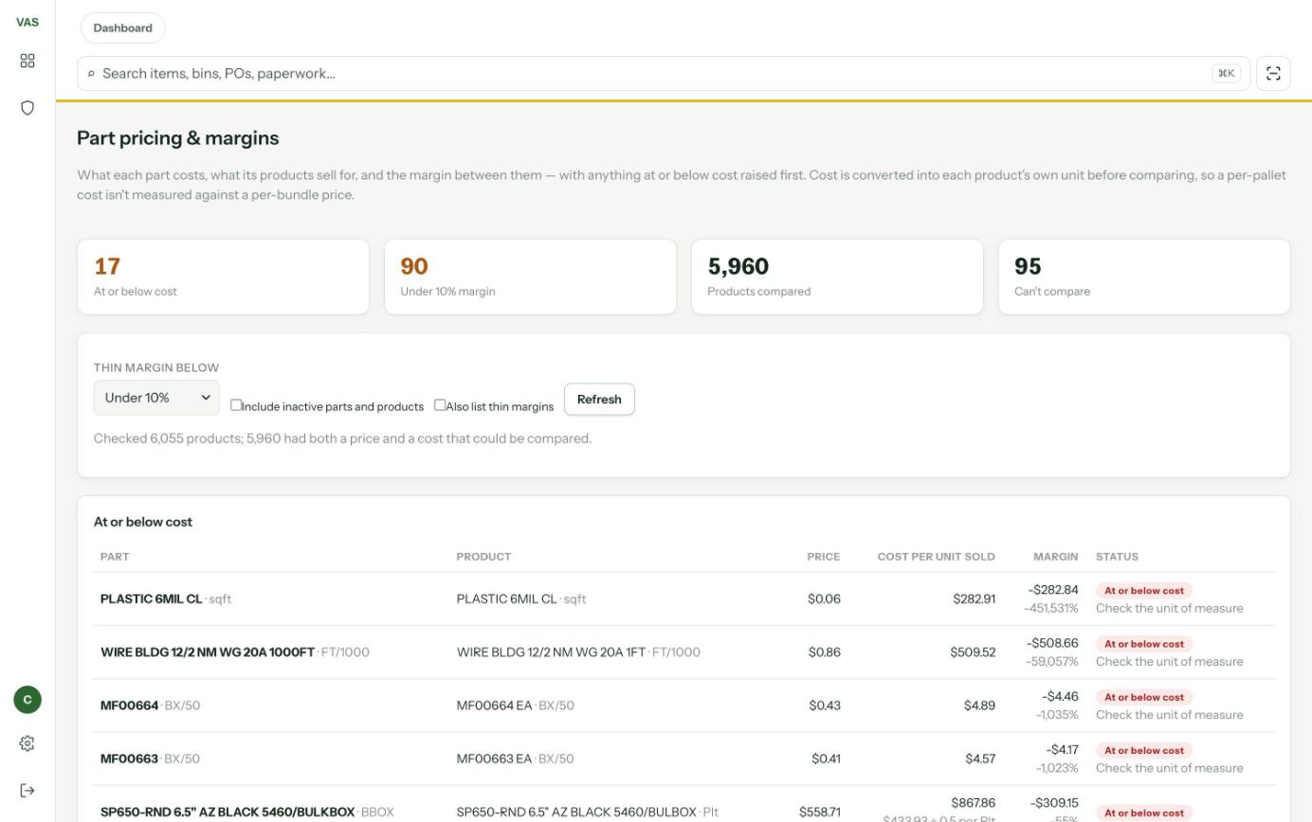
Task: Click the Can't compare summary card
Action: 1144,277
